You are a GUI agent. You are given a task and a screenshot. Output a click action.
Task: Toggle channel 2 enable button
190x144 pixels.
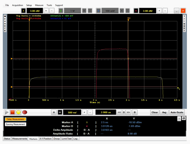(x=61, y=11)
